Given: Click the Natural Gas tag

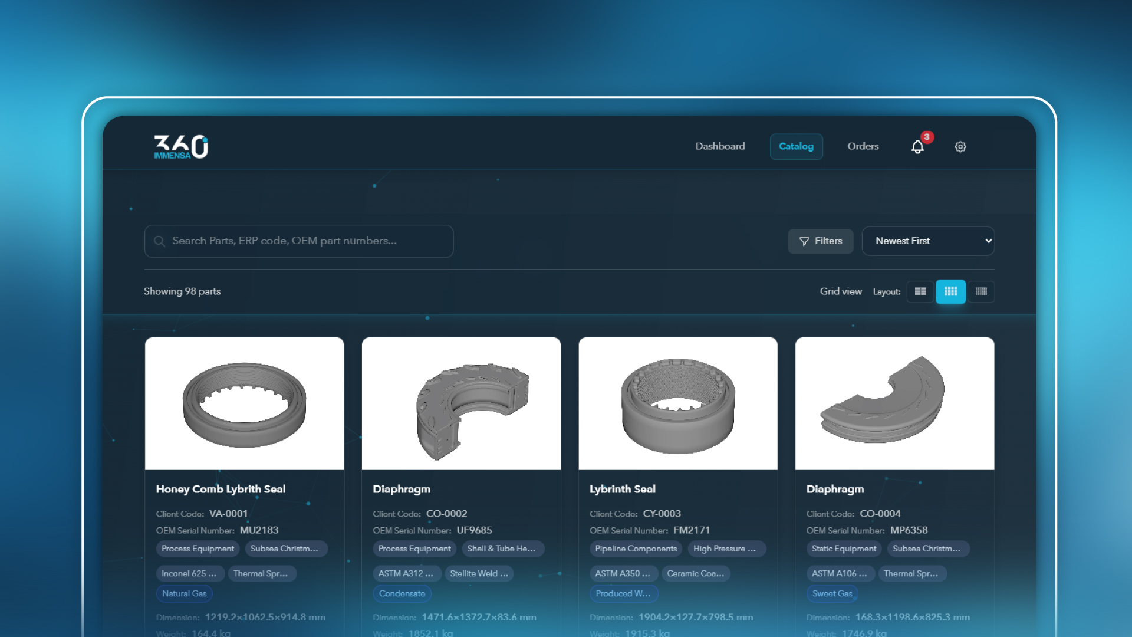Looking at the screenshot, I should click(x=184, y=593).
